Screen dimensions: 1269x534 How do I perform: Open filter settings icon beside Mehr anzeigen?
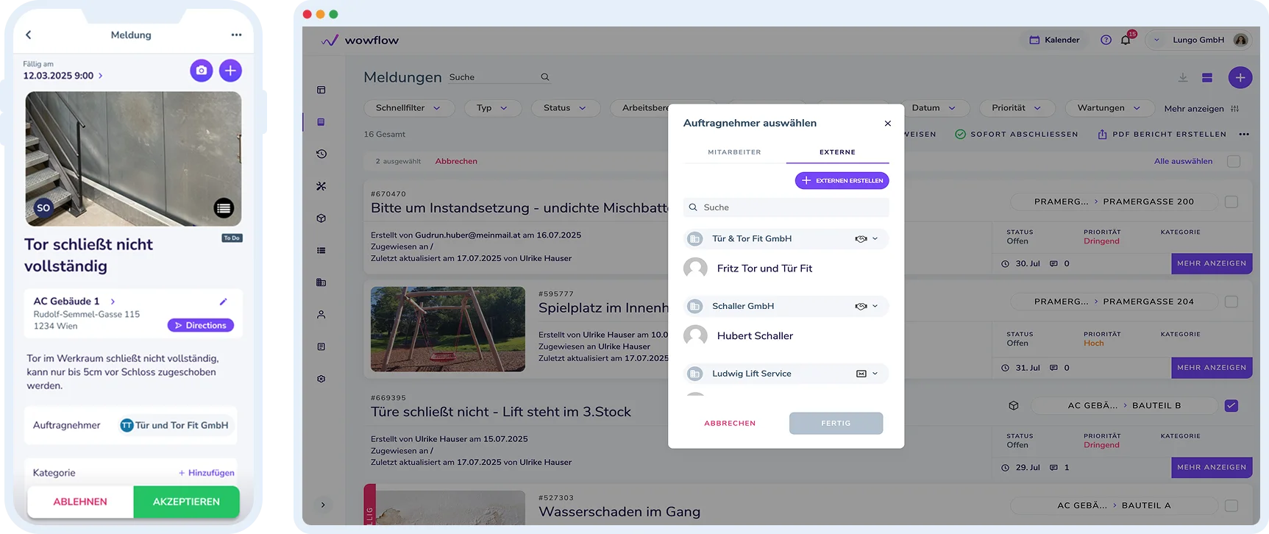1235,109
